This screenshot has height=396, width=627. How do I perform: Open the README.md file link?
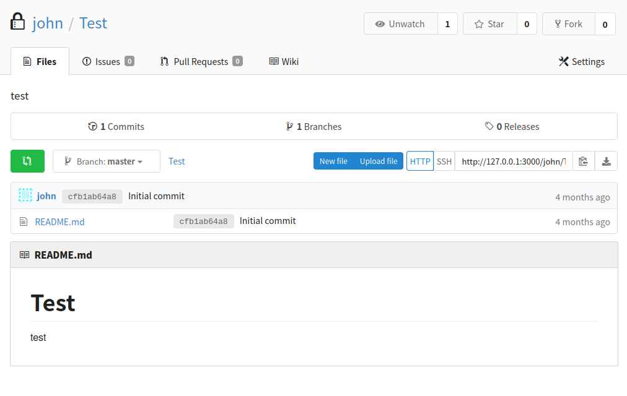coord(59,222)
